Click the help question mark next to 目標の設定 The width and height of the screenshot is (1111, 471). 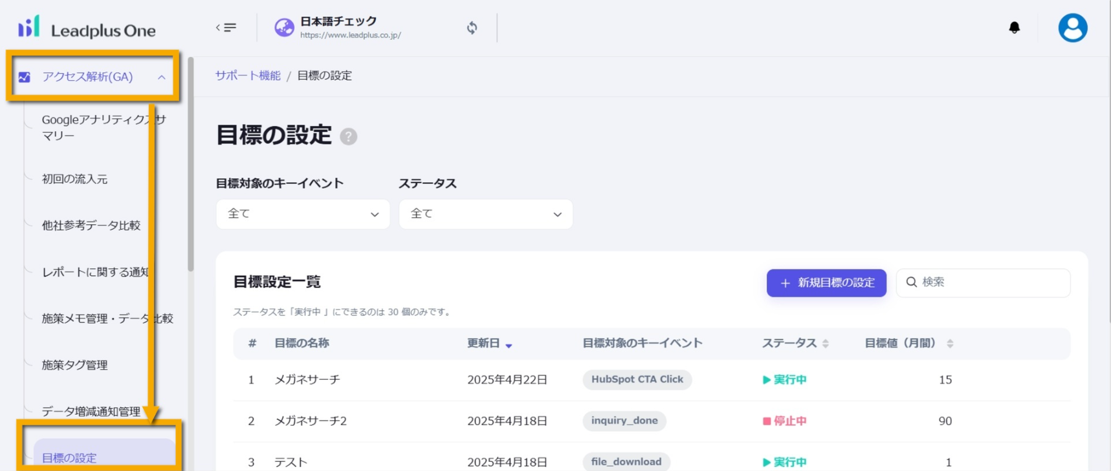348,137
